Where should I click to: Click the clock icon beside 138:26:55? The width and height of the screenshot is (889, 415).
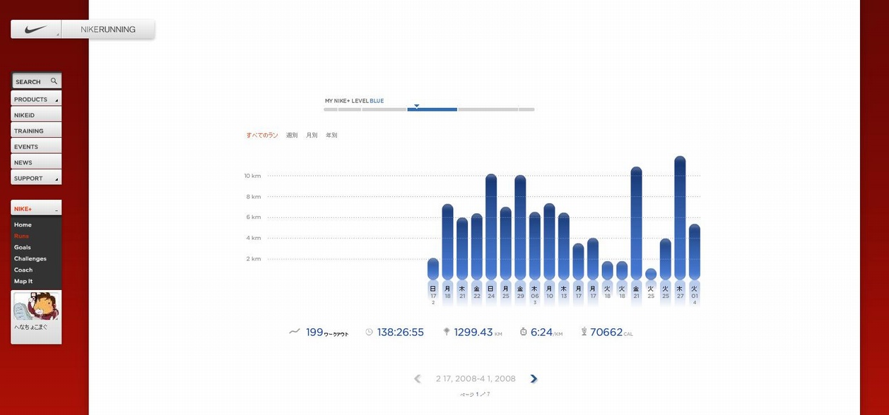[x=369, y=332]
